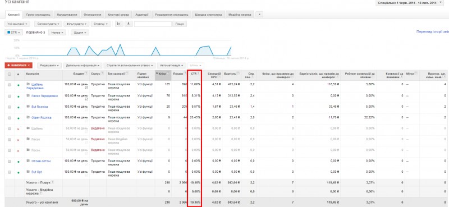Image resolution: width=449 pixels, height=207 pixels.
Task: Expand the Детальна інформація dropdown
Action: pos(83,66)
